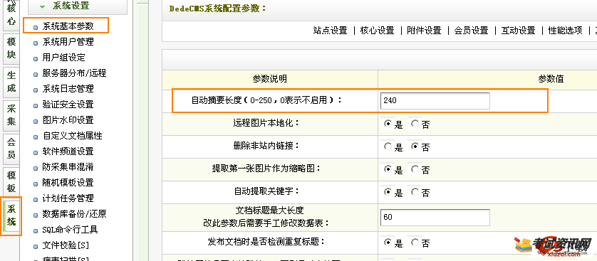Select 否 for 发布文档时是否检测重复标题
The image size is (597, 261).
click(x=415, y=242)
